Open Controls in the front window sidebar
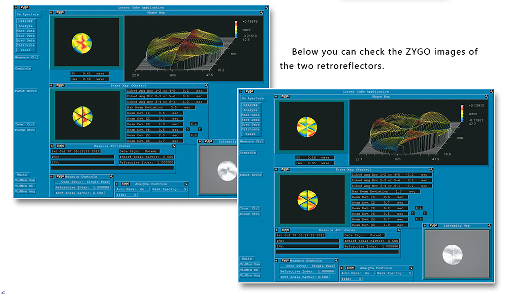Viewport: 508px width, 294px height. tap(248, 153)
